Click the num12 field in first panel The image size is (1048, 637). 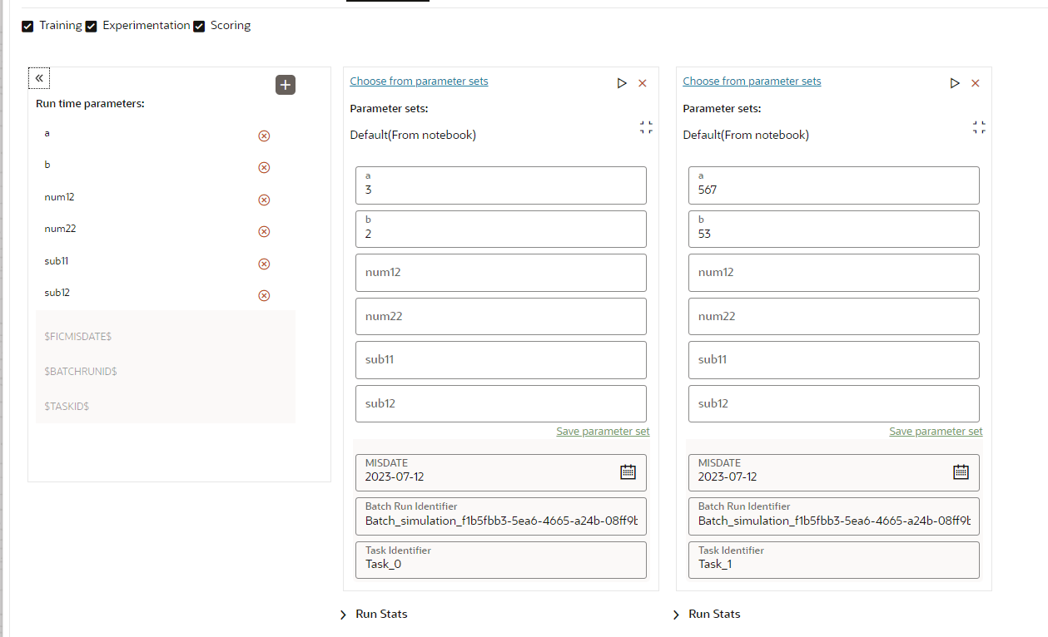(x=500, y=273)
